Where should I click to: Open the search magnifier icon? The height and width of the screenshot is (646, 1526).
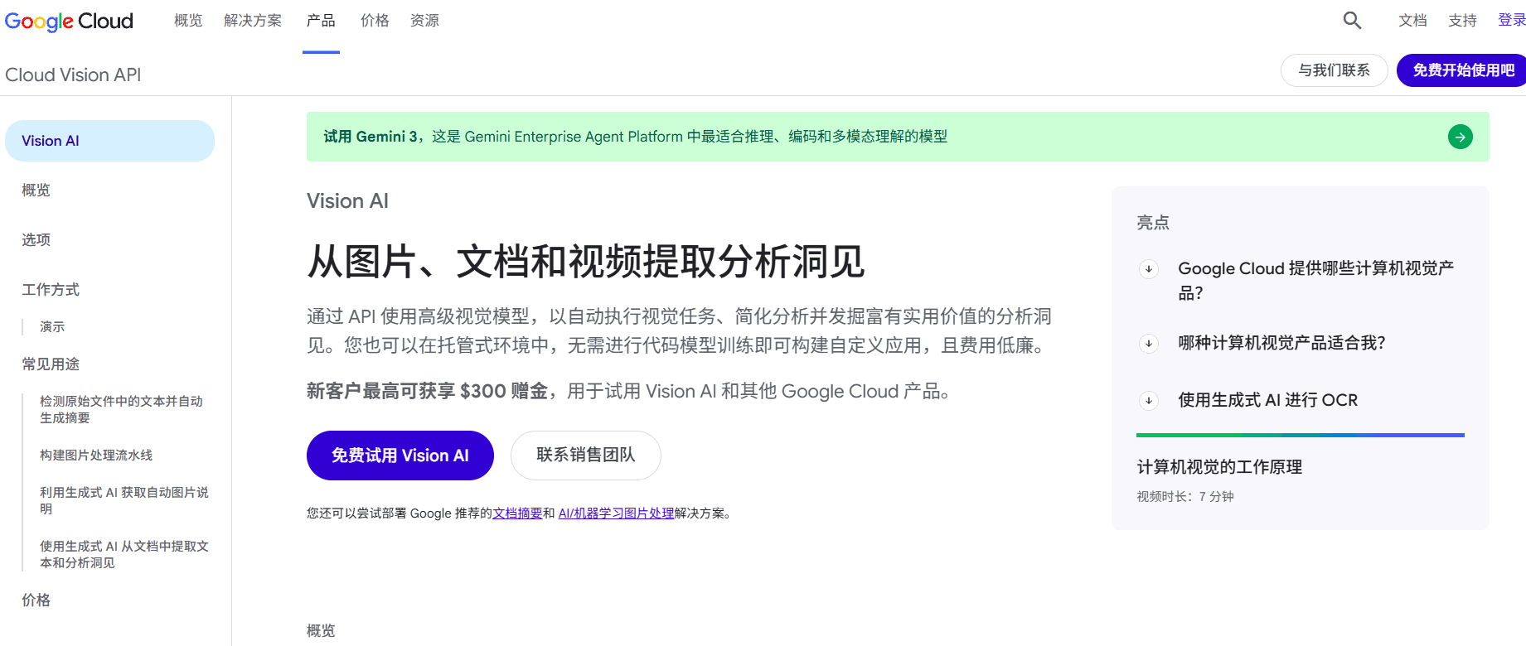pyautogui.click(x=1352, y=21)
